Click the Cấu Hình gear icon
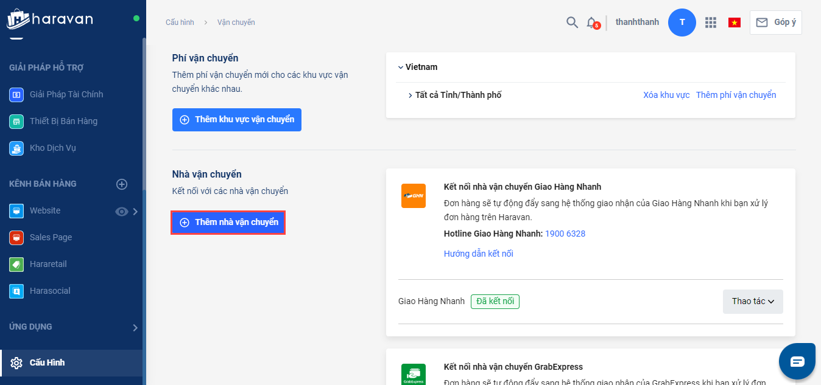Viewport: 821px width, 385px height. tap(16, 362)
